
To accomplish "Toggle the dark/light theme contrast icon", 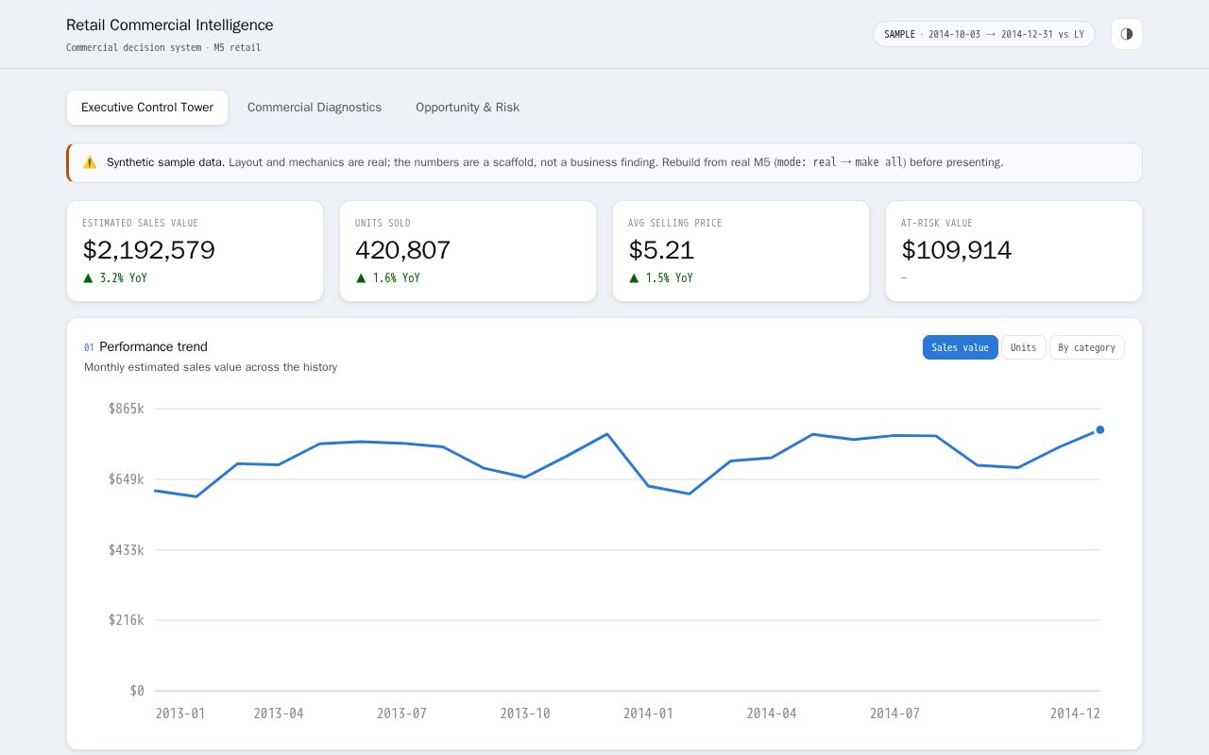I will (x=1127, y=34).
